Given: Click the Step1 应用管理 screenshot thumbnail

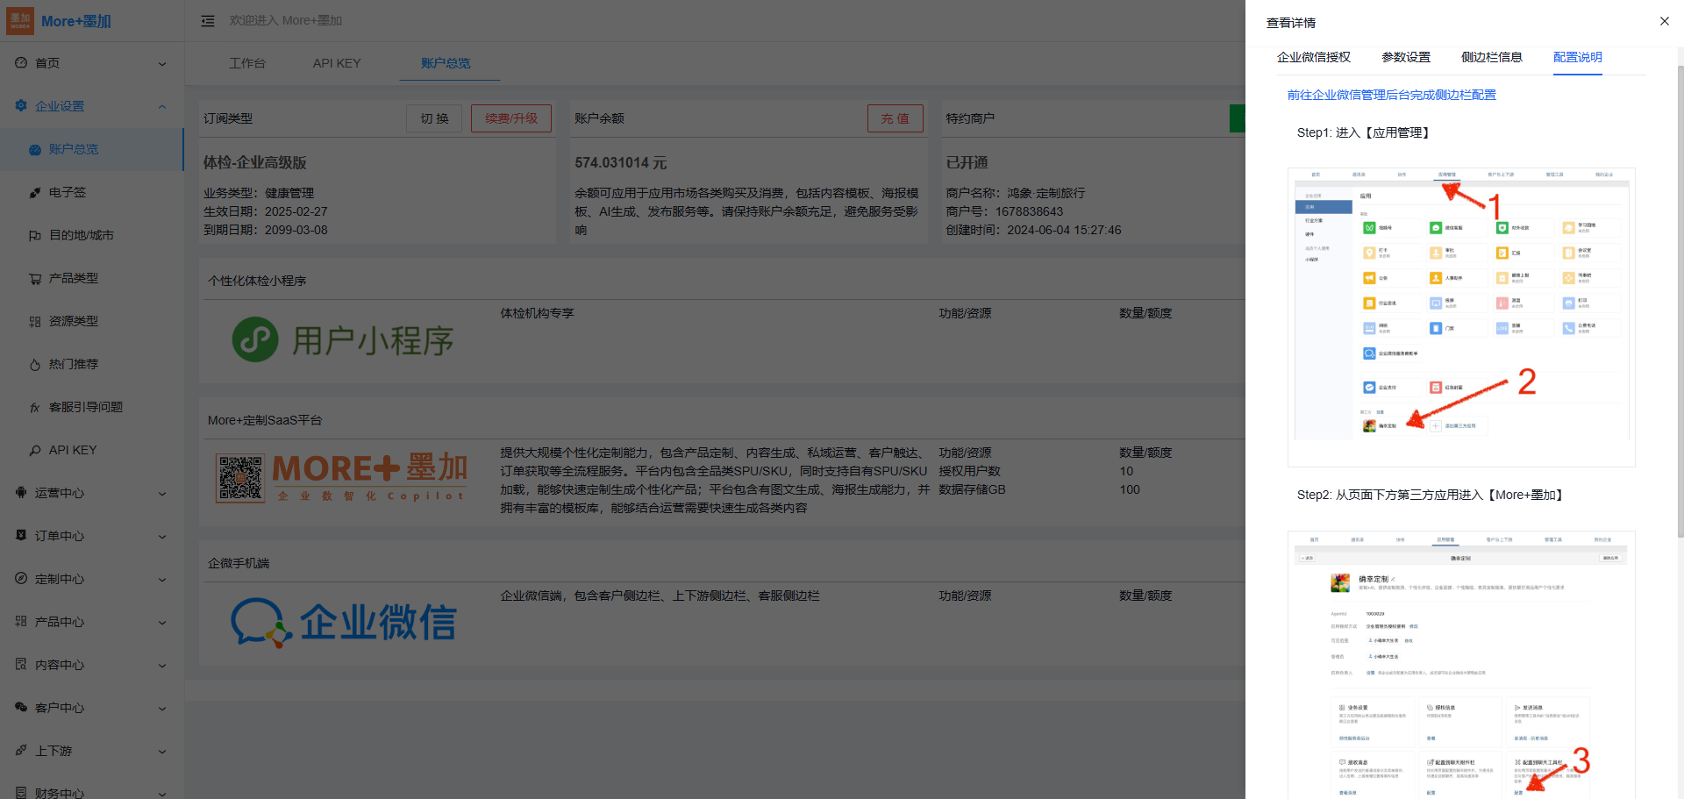Looking at the screenshot, I should click(x=1460, y=316).
